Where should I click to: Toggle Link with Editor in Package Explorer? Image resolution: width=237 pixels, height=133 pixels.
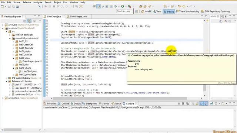pos(29,21)
